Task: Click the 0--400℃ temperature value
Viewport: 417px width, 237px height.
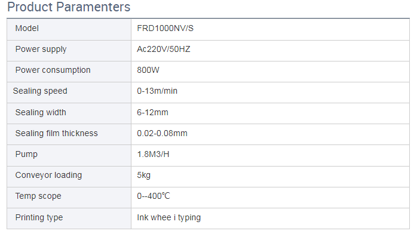Action: (x=154, y=196)
